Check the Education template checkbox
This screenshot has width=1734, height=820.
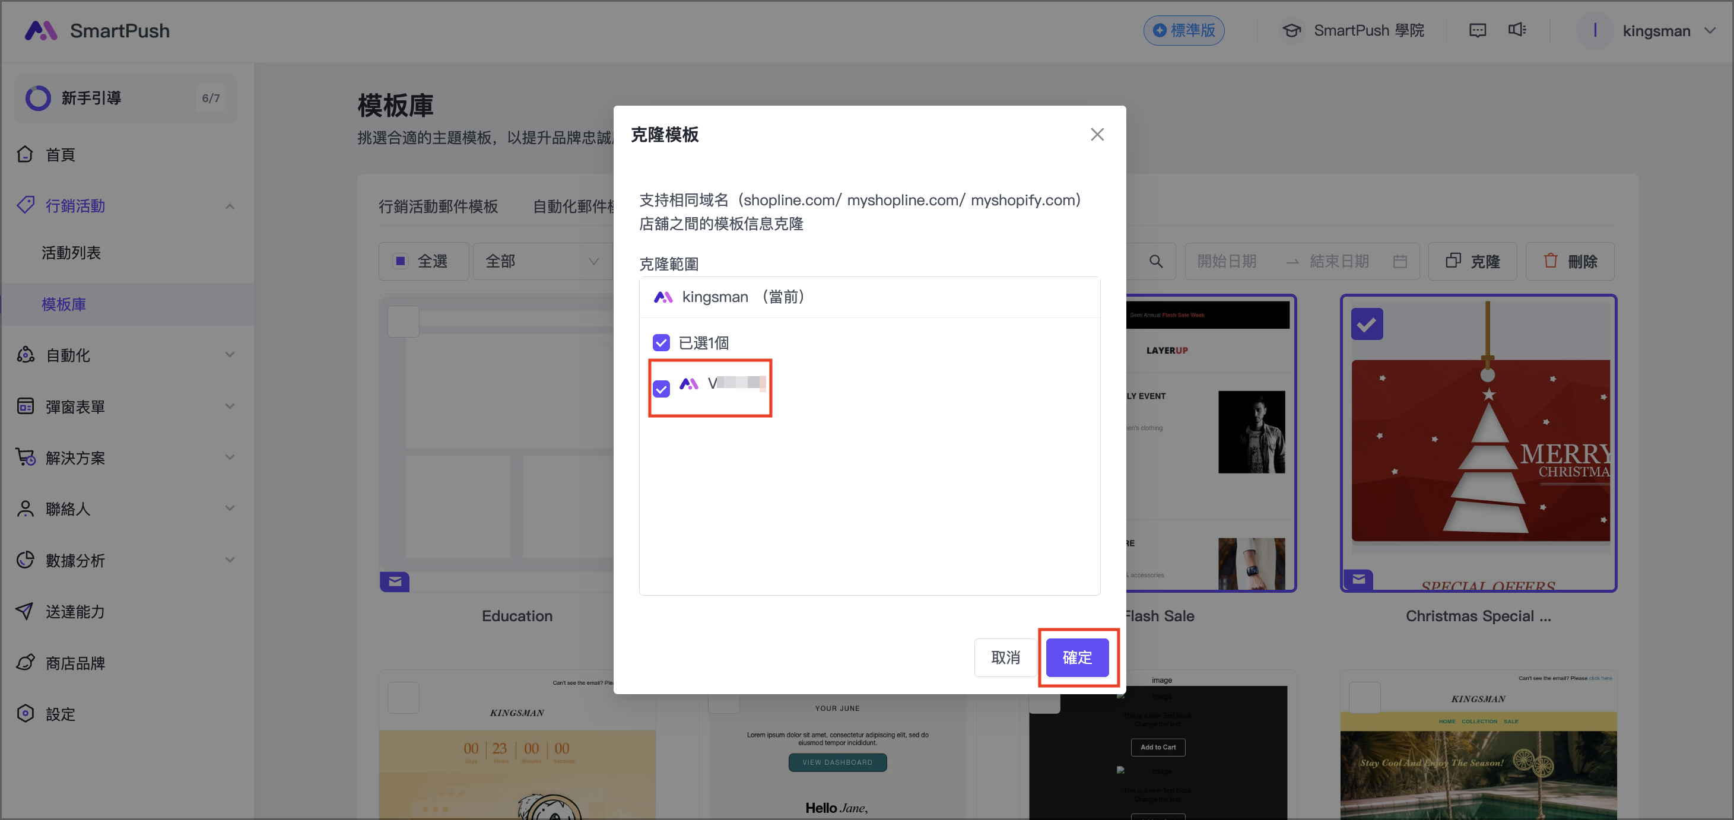pyautogui.click(x=404, y=322)
